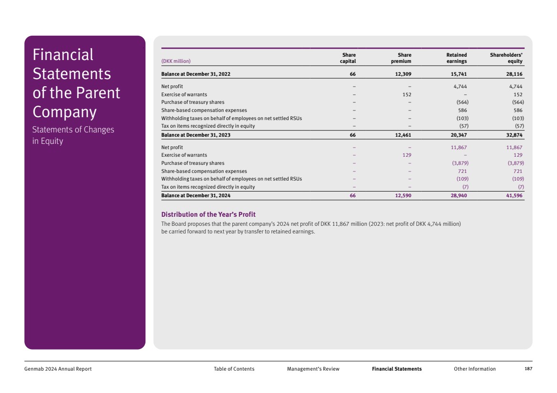The image size is (557, 393).
Task: Click the Genmab 2024 Annual Report footer text
Action: (58, 369)
